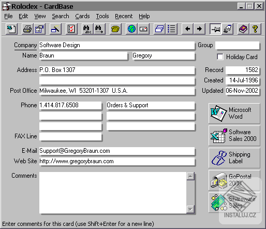This screenshot has height=229, width=266.
Task: Click the Software Sales 2000 button
Action: (x=234, y=136)
